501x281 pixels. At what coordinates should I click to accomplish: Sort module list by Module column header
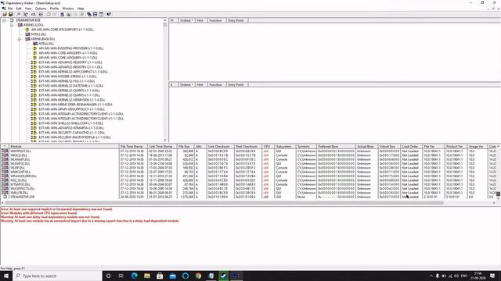64,147
